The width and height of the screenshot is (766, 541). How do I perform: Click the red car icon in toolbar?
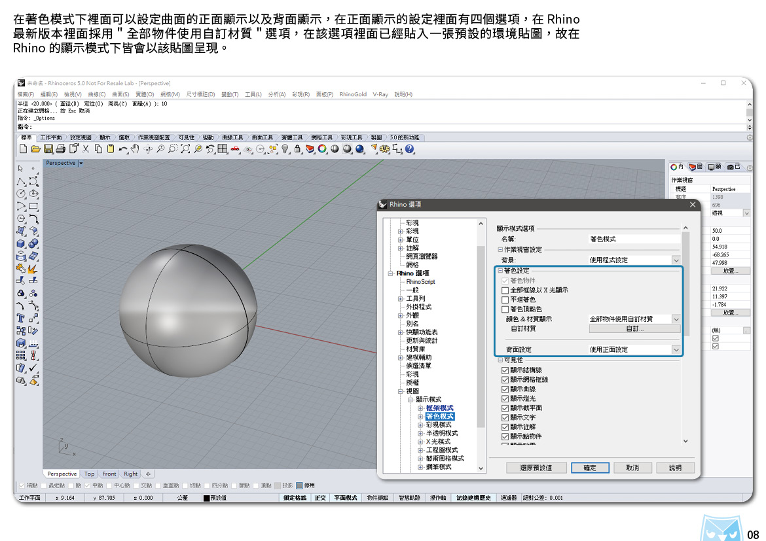click(236, 149)
